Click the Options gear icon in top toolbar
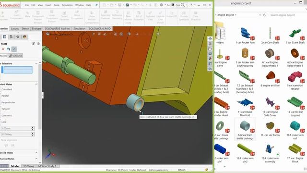This screenshot has height=173, width=307. [161, 5]
